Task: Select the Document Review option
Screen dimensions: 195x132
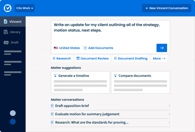Action: [93, 58]
